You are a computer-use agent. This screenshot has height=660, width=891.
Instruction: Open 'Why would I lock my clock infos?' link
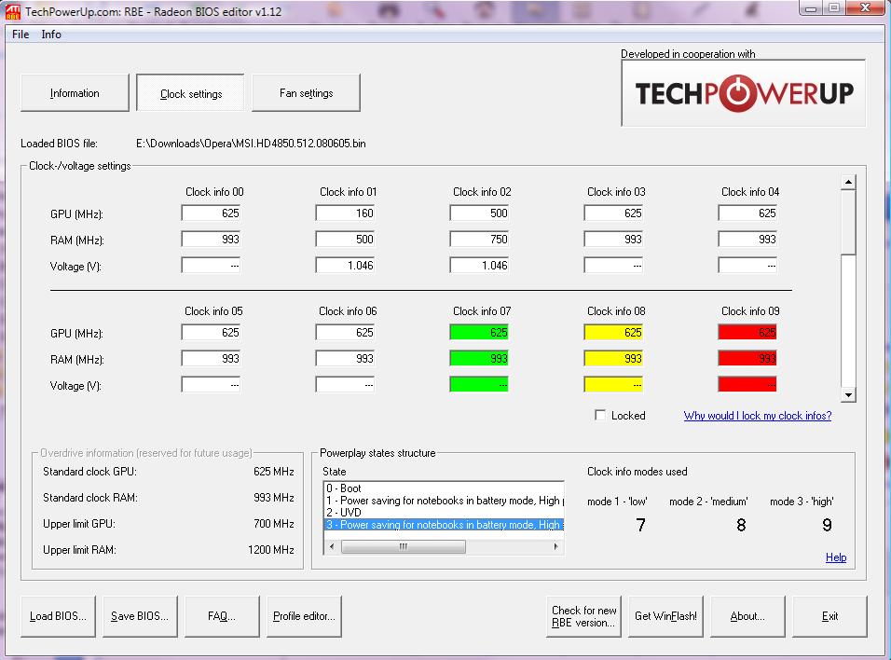[758, 416]
